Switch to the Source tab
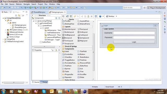 pos(36,82)
